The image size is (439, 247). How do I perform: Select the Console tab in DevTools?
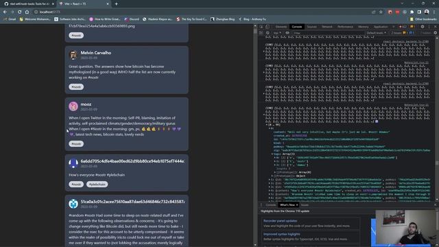297,27
